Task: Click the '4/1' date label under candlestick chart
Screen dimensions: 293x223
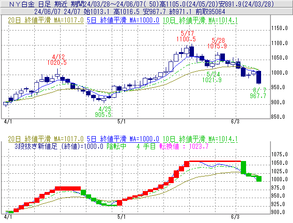Action: 8,122
